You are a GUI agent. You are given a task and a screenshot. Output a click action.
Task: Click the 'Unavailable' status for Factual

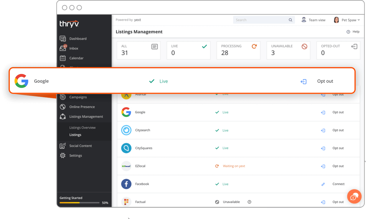(231, 202)
